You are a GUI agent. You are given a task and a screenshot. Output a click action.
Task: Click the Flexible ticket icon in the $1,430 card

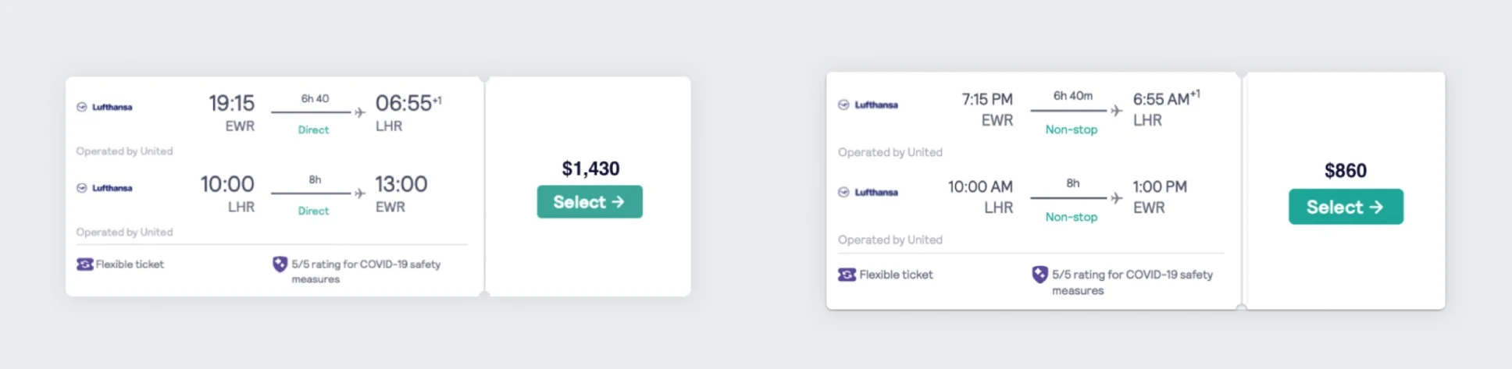pyautogui.click(x=84, y=264)
